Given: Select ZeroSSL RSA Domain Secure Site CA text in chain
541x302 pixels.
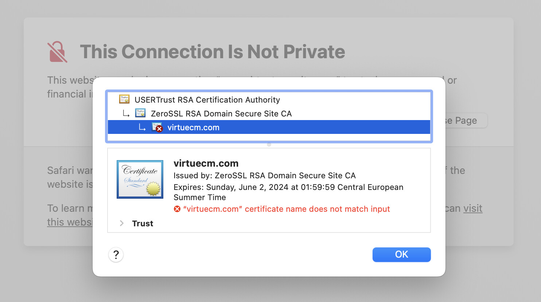Looking at the screenshot, I should coord(221,114).
